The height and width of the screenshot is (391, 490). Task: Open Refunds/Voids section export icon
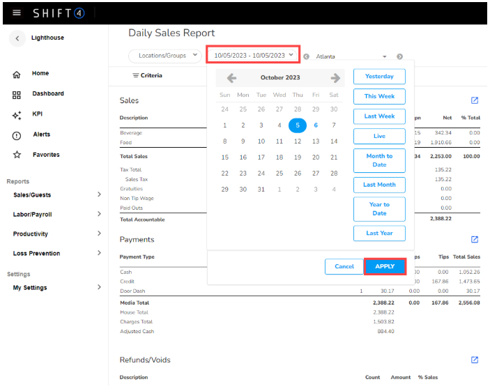pos(475,360)
